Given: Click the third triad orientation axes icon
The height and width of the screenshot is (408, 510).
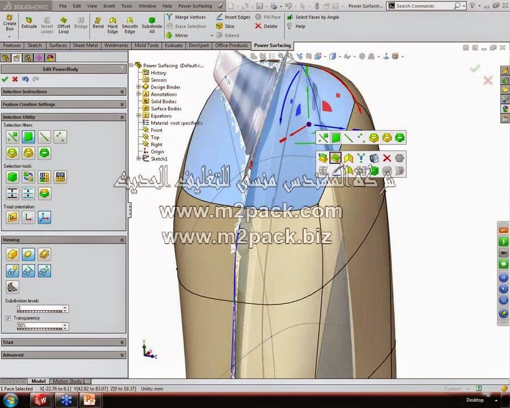Looking at the screenshot, I should click(x=44, y=218).
